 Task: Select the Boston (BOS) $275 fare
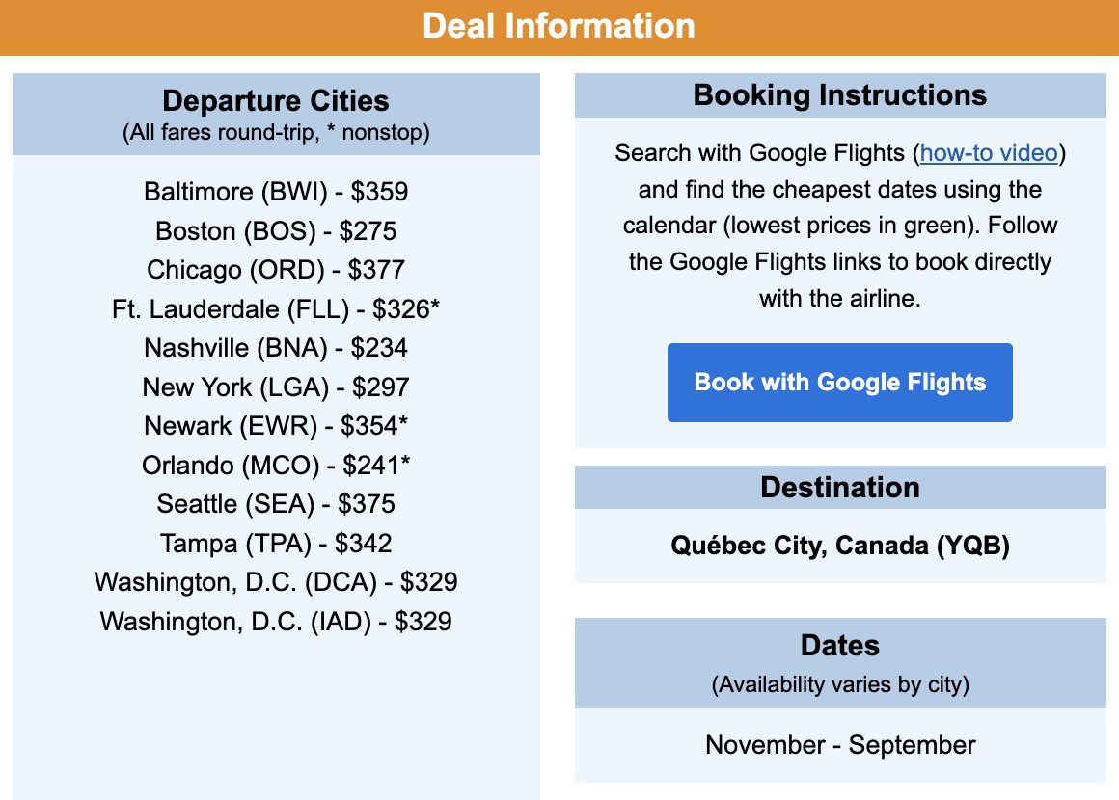coord(276,231)
